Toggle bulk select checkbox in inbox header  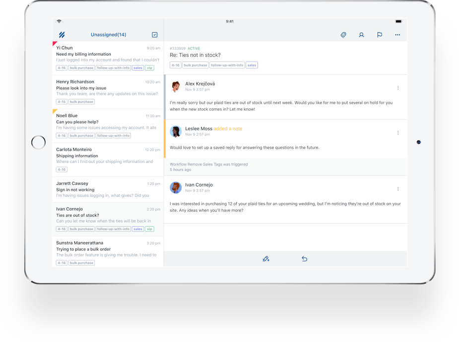click(x=155, y=35)
